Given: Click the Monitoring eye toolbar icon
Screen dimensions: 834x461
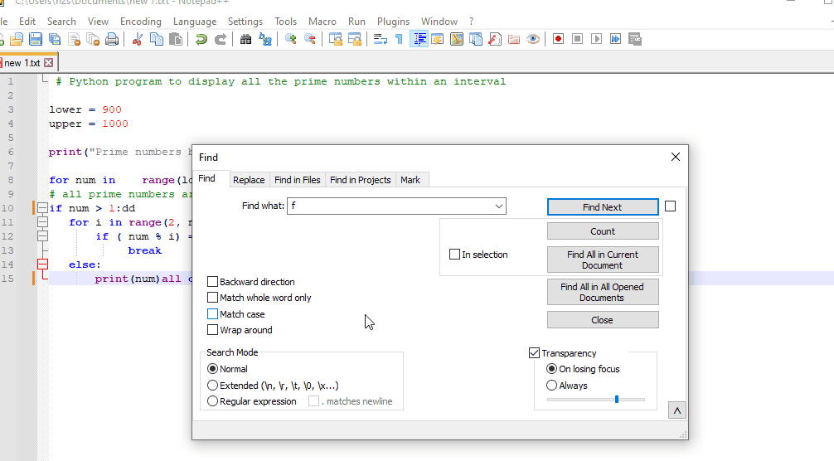Looking at the screenshot, I should tap(533, 39).
